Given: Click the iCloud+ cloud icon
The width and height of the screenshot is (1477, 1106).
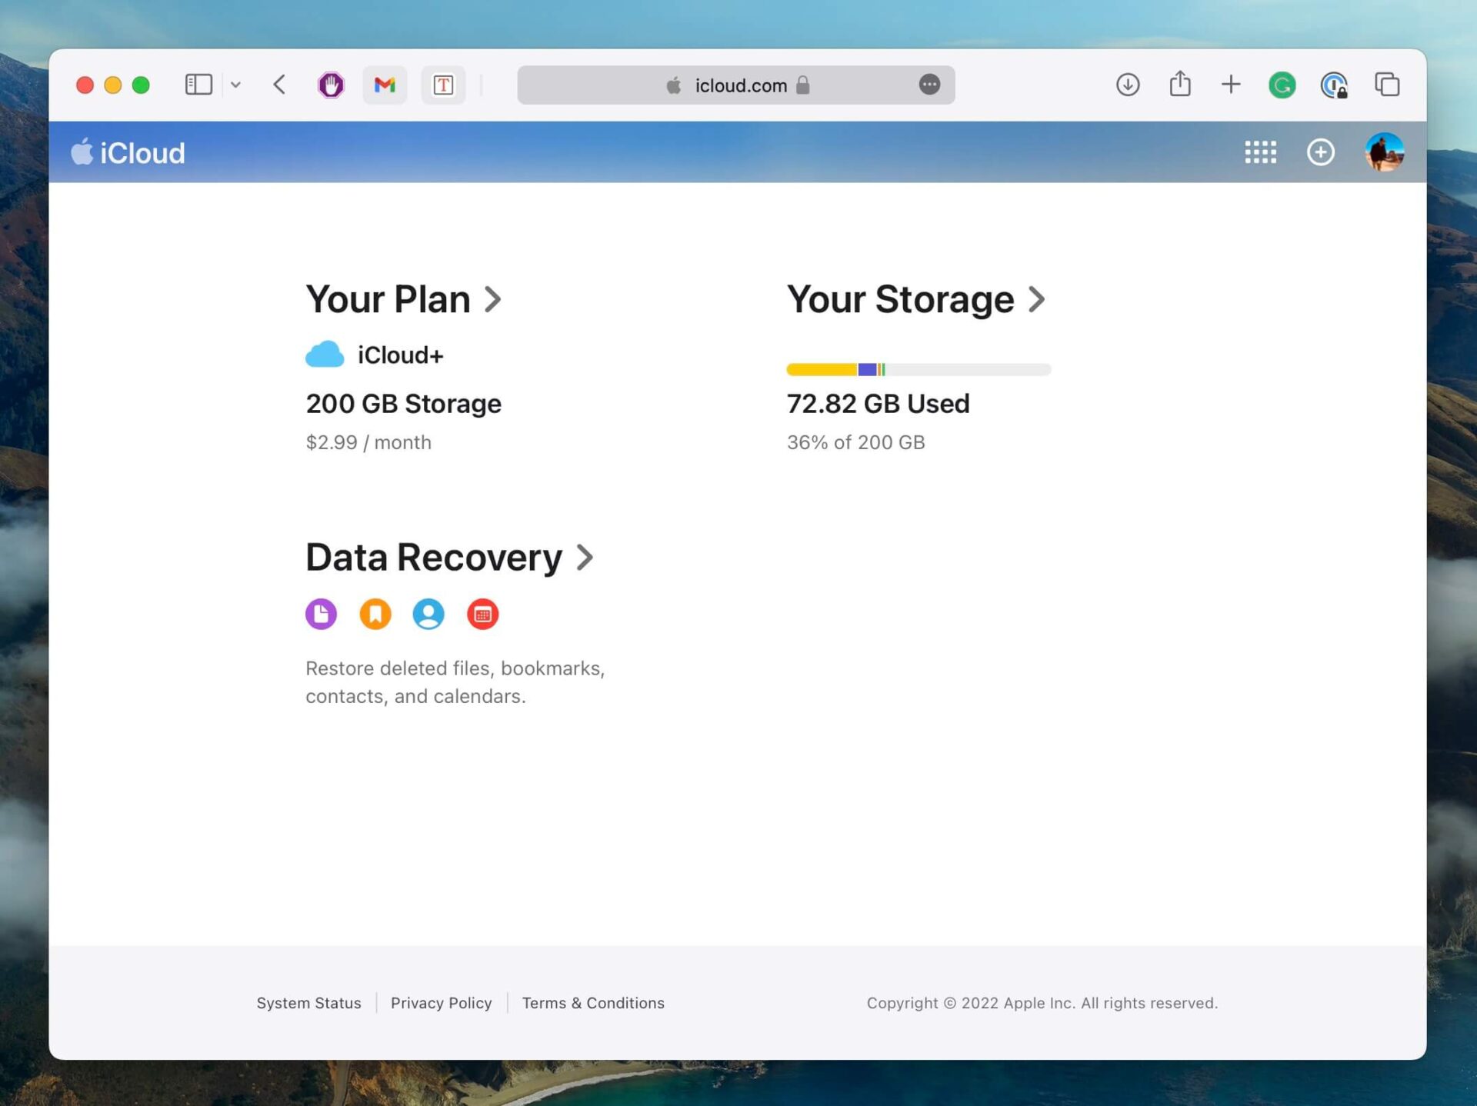Looking at the screenshot, I should coord(324,354).
